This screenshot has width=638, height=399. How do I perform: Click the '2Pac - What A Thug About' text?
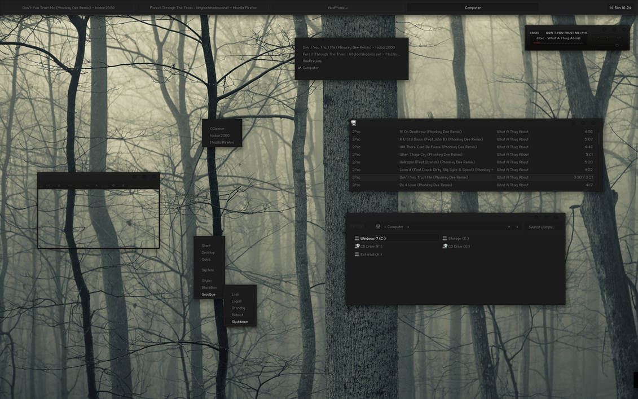pyautogui.click(x=558, y=38)
